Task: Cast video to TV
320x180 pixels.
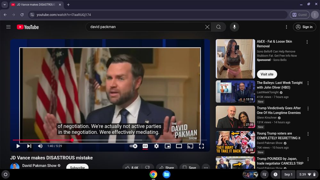Action: click(x=190, y=146)
